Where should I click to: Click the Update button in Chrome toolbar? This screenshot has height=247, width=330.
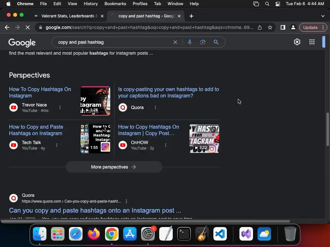click(310, 28)
